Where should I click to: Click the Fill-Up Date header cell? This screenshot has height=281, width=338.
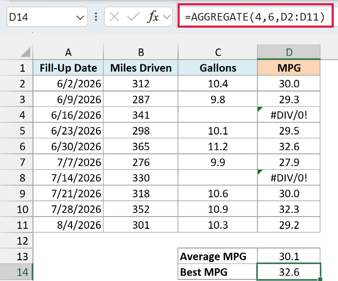68,68
